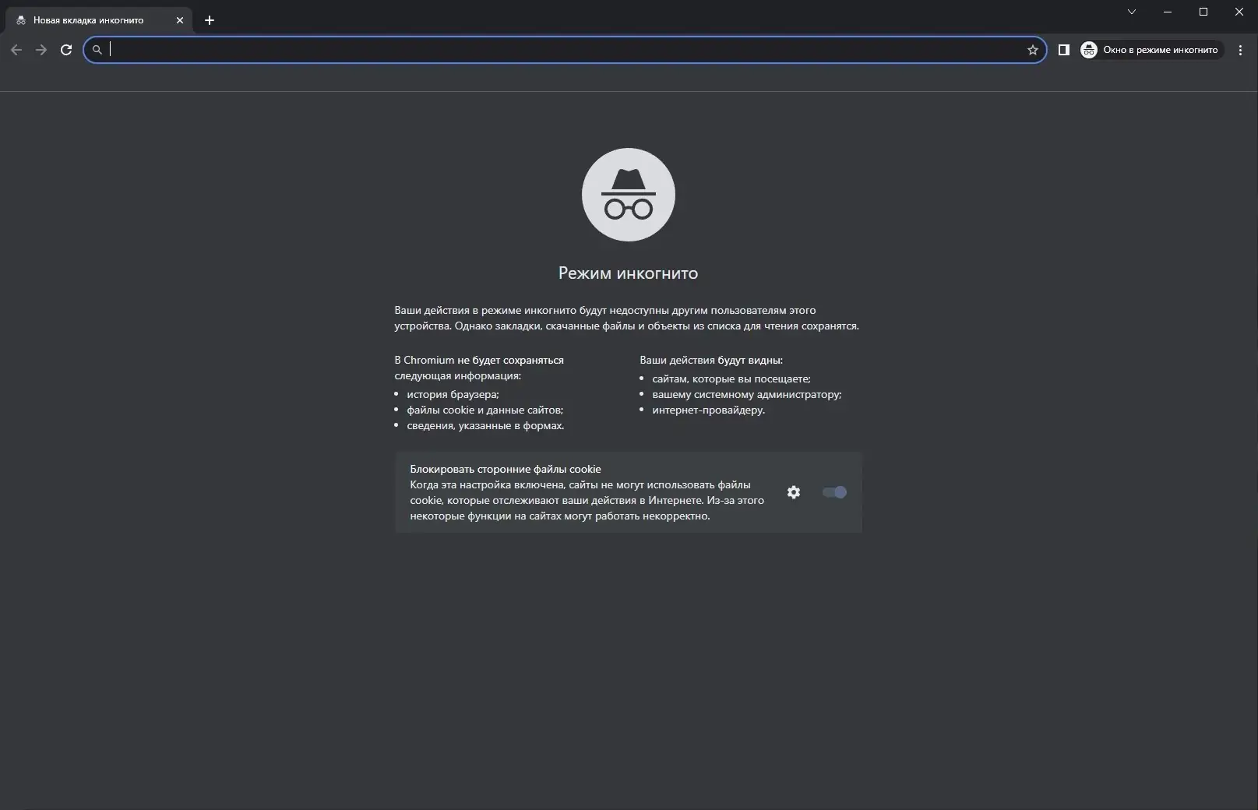The height and width of the screenshot is (810, 1258).
Task: Click text 'вашему системному администратору;'
Action: pyautogui.click(x=747, y=394)
